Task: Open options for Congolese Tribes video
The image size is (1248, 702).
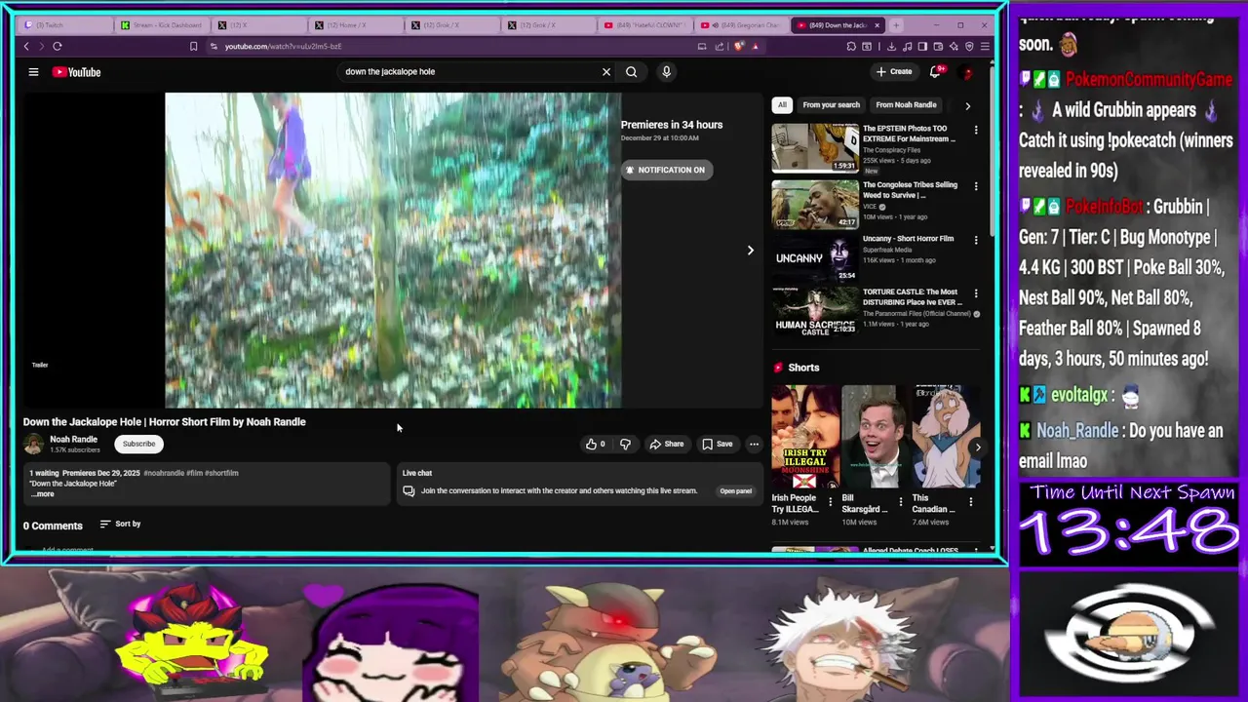Action: click(976, 186)
